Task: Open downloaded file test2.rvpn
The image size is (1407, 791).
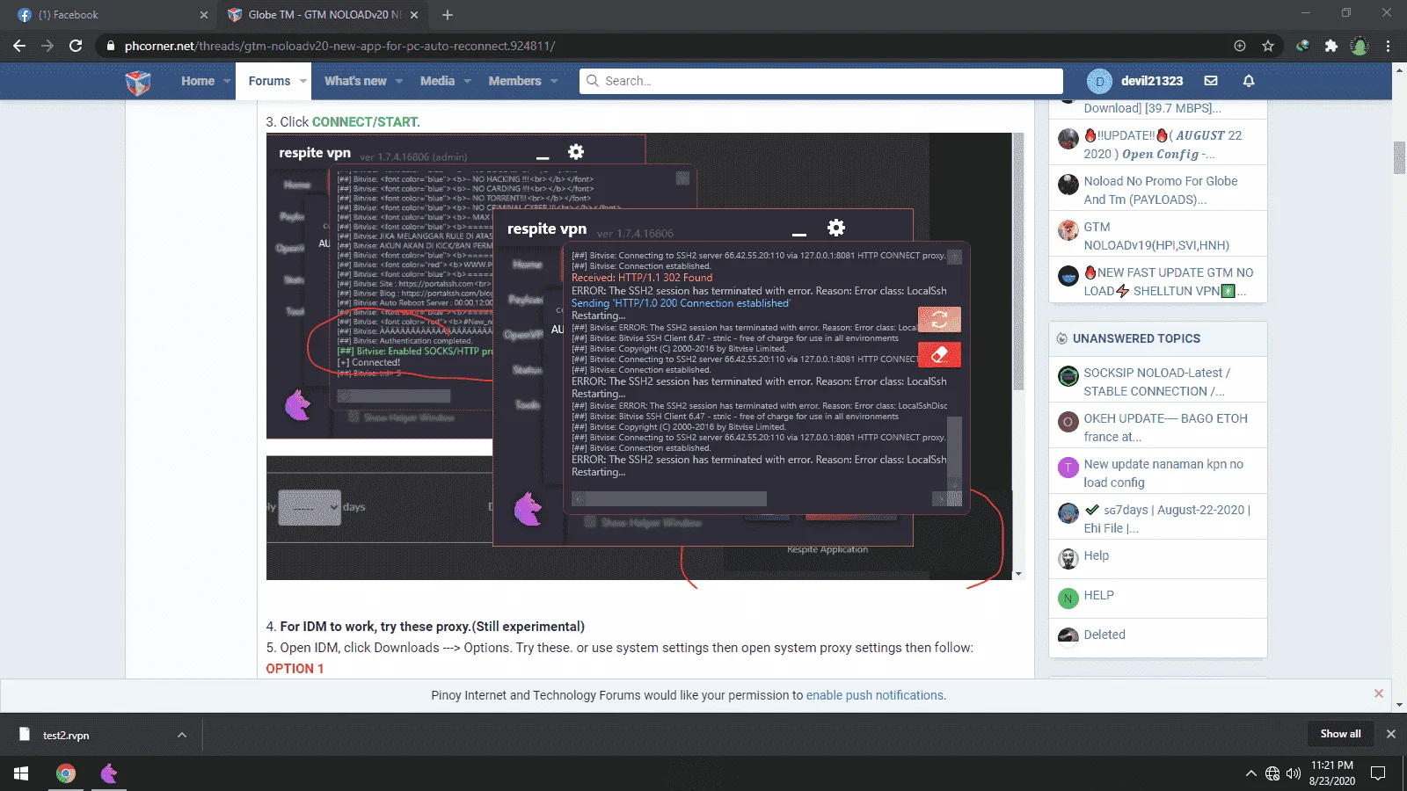Action: (66, 735)
